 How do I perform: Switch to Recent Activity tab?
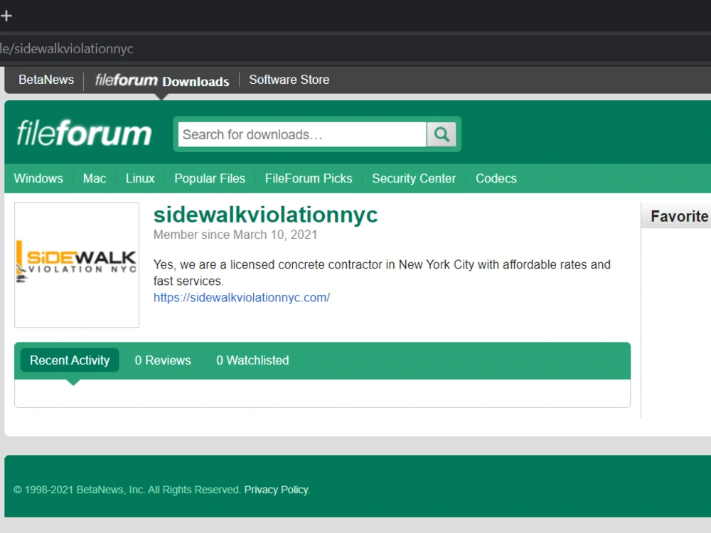click(70, 360)
